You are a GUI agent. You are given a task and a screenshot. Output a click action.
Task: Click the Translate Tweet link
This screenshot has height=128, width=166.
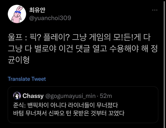[27, 79]
